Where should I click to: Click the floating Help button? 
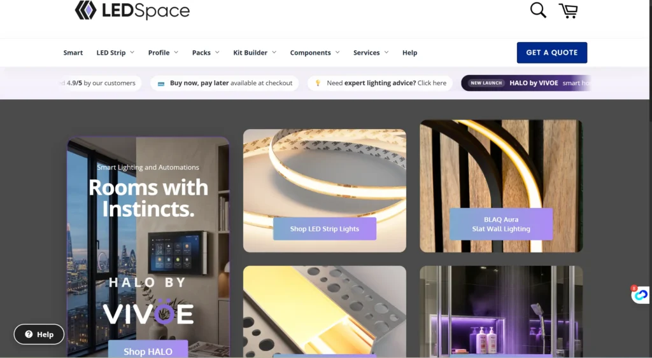point(39,334)
